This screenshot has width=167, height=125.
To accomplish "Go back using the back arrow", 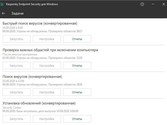I will coord(4,13).
